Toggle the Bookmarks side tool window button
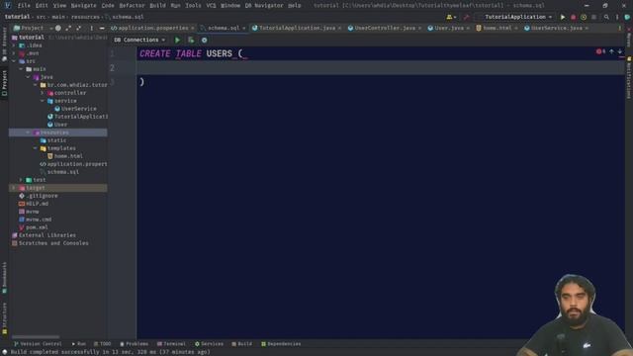This screenshot has width=633, height=356. click(4, 278)
